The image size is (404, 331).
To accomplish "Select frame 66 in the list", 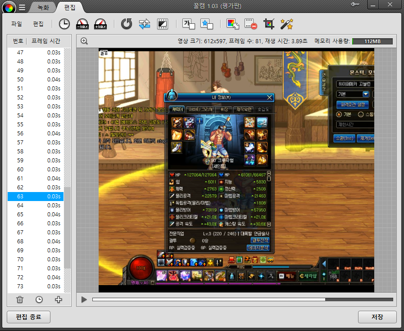I will pyautogui.click(x=36, y=224).
